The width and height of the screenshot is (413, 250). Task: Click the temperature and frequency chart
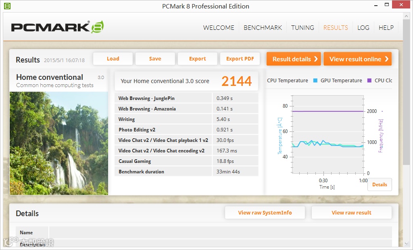tap(327, 134)
